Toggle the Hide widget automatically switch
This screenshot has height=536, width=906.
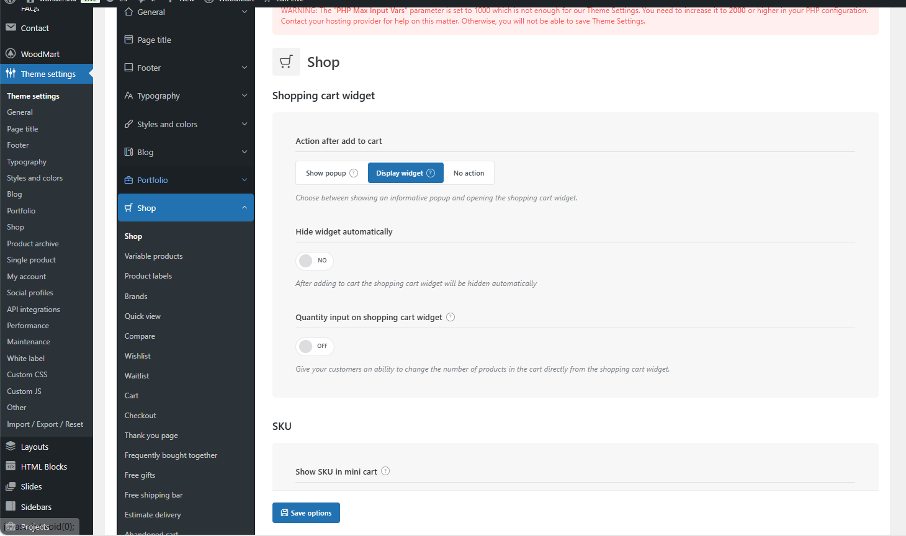click(314, 261)
